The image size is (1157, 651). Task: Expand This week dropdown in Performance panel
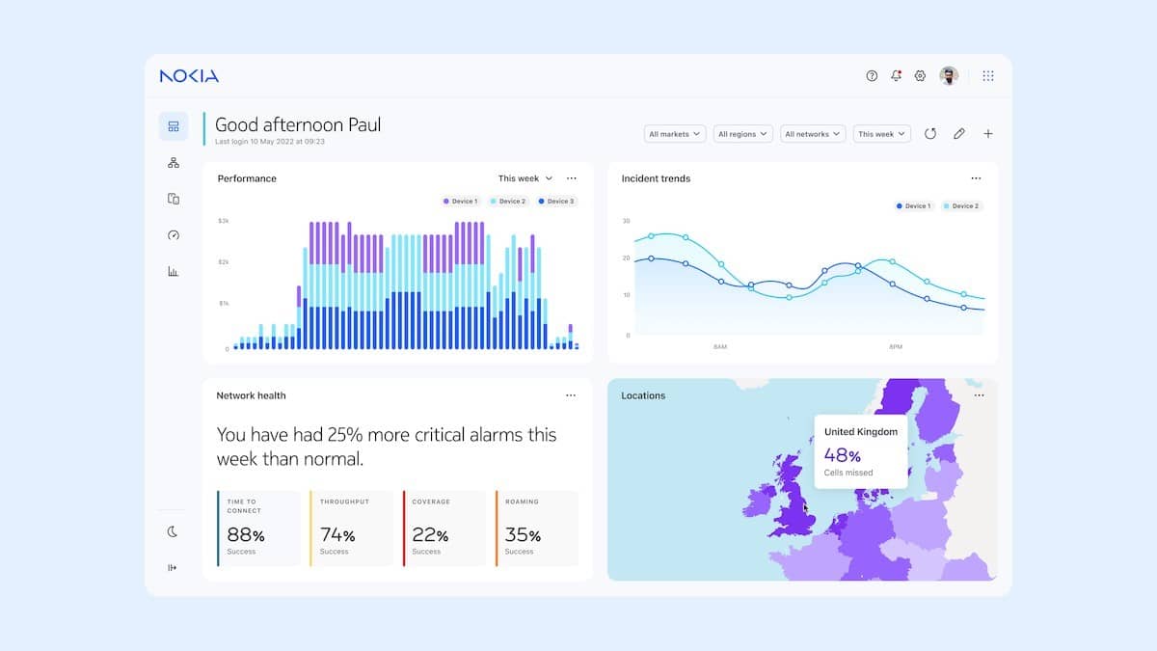point(525,178)
